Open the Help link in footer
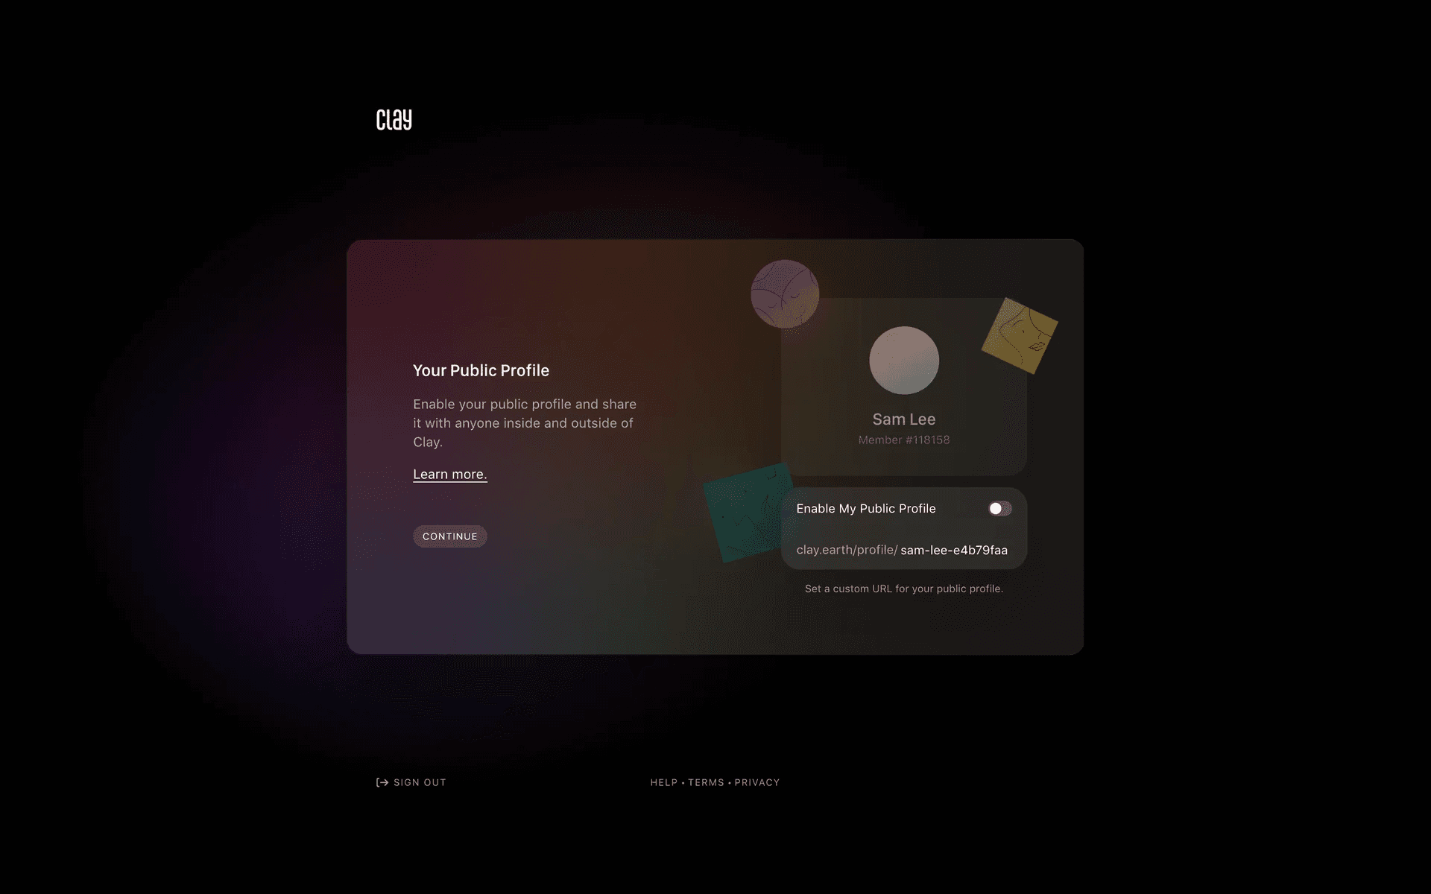Screen dimensions: 1431x894 click(663, 782)
